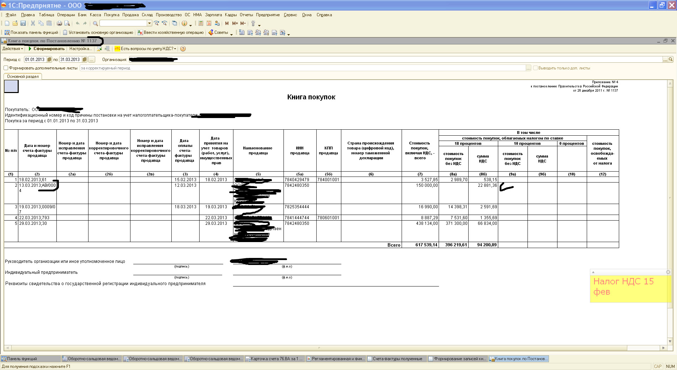Select the Основной раздел tab
The width and height of the screenshot is (677, 370).
click(x=23, y=76)
